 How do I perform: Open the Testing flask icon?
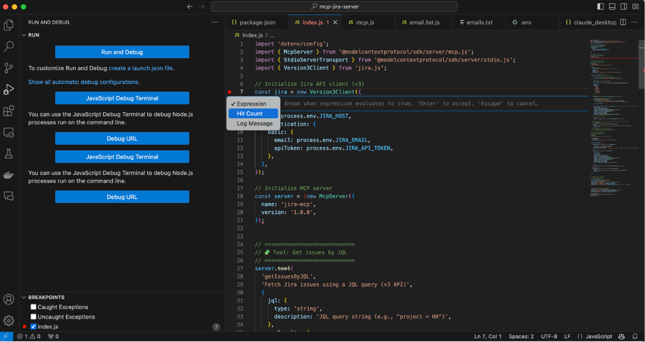(9, 154)
